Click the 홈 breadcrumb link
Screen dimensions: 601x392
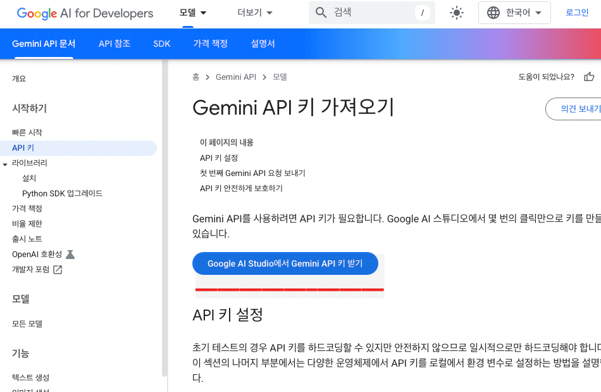[x=195, y=77]
